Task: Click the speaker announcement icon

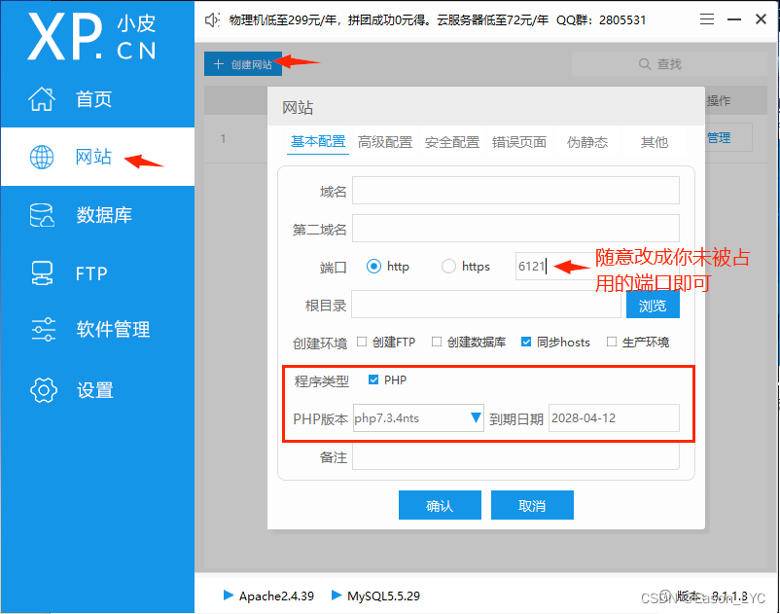Action: pos(212,19)
